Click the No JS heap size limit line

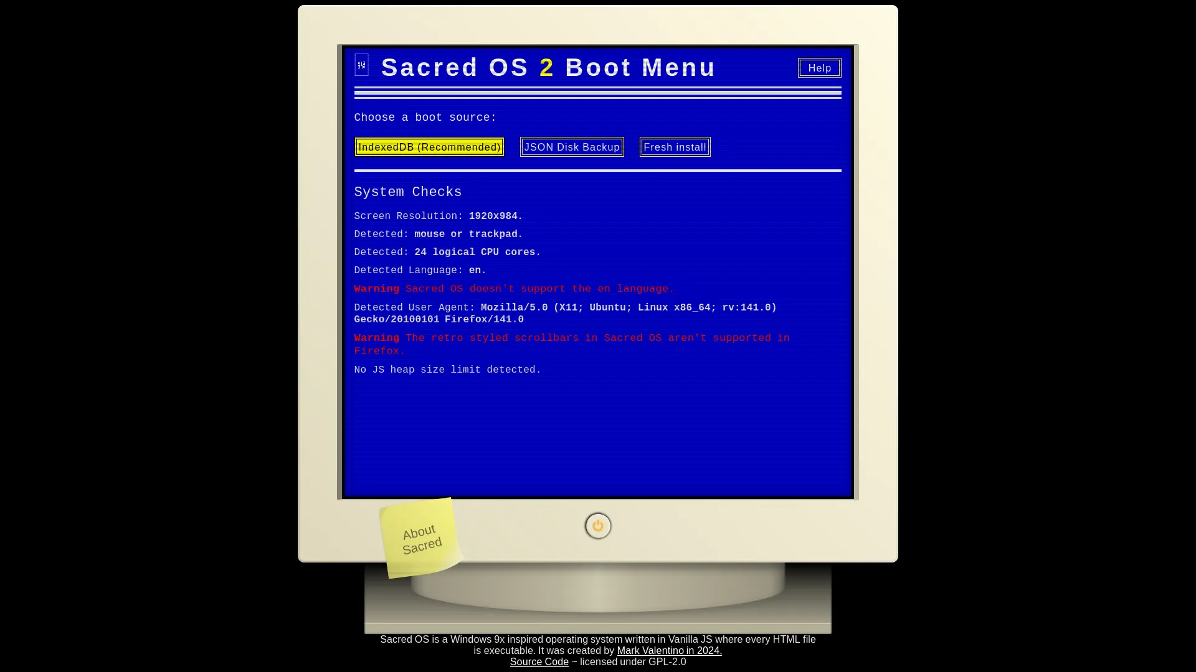[x=447, y=370]
